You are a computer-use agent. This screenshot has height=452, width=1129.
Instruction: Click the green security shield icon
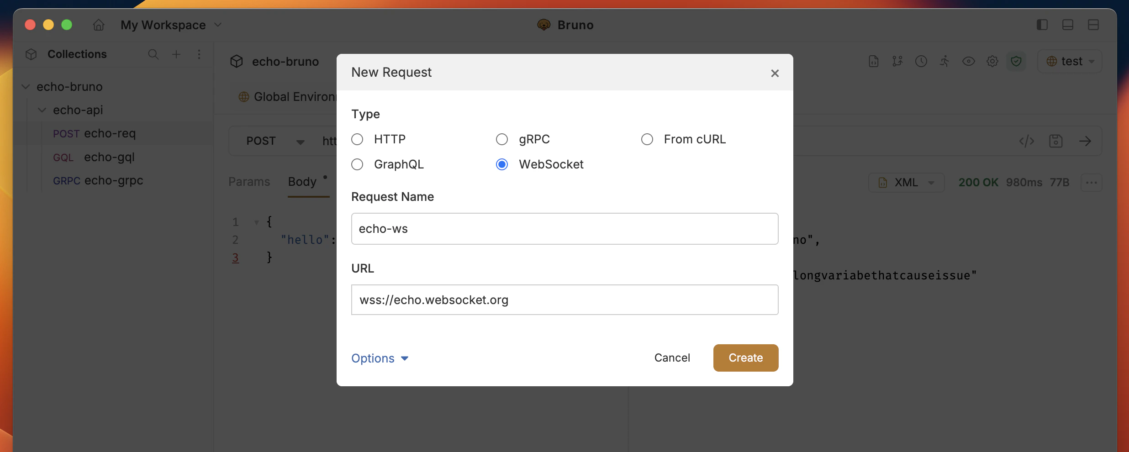point(1016,61)
